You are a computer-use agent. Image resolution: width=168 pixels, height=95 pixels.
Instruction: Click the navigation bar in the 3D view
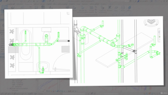(x=159, y=35)
